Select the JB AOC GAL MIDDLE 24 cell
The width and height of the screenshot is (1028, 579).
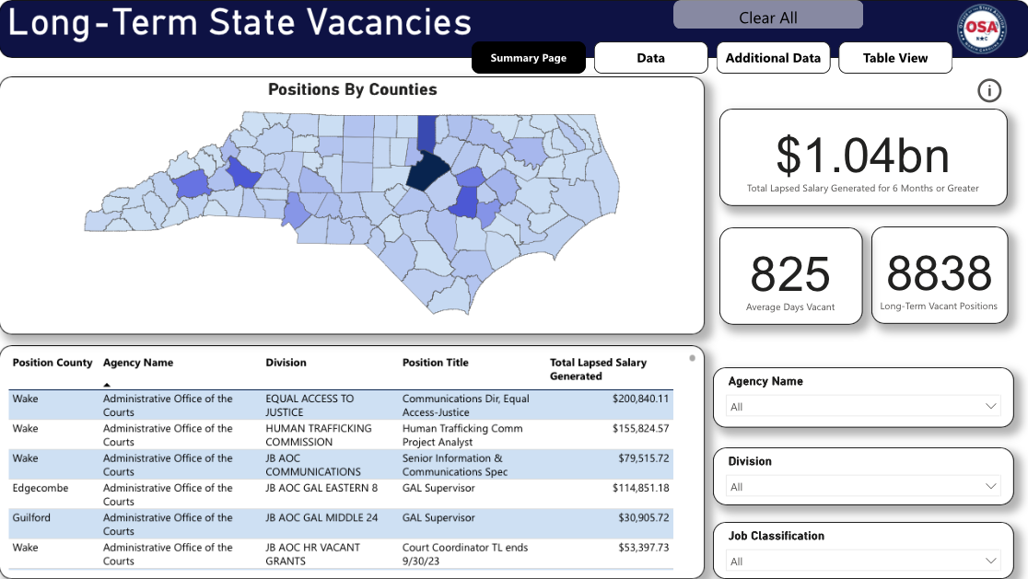pos(321,517)
